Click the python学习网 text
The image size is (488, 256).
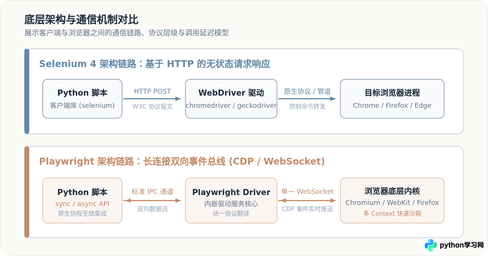tap(462, 245)
